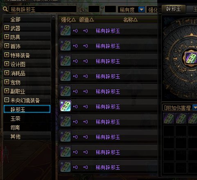Click the third row's 稀有辟邪玉 icon
The image size is (197, 180).
coord(66,60)
